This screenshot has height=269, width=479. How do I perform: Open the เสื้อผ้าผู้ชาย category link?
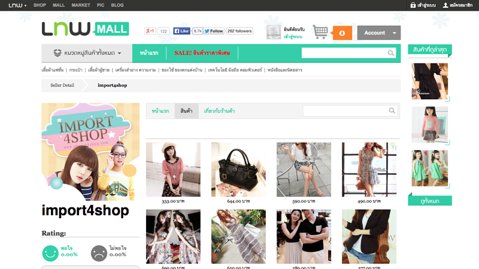point(99,70)
